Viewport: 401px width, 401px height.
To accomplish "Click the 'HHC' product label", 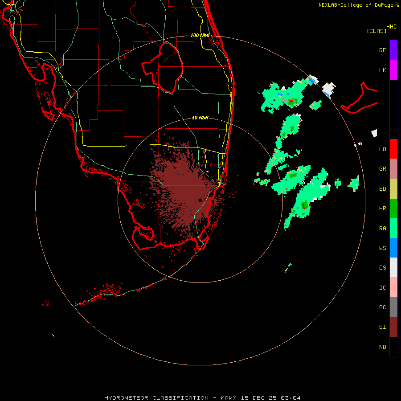I will 392,27.
